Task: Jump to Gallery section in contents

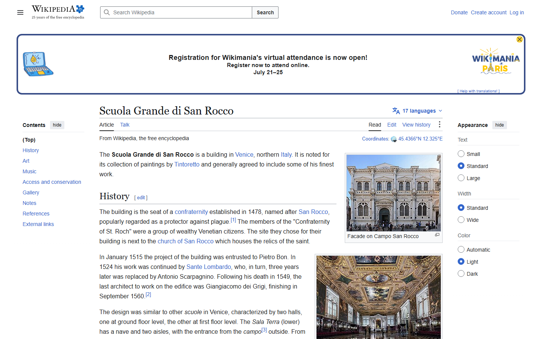Action: pos(31,192)
